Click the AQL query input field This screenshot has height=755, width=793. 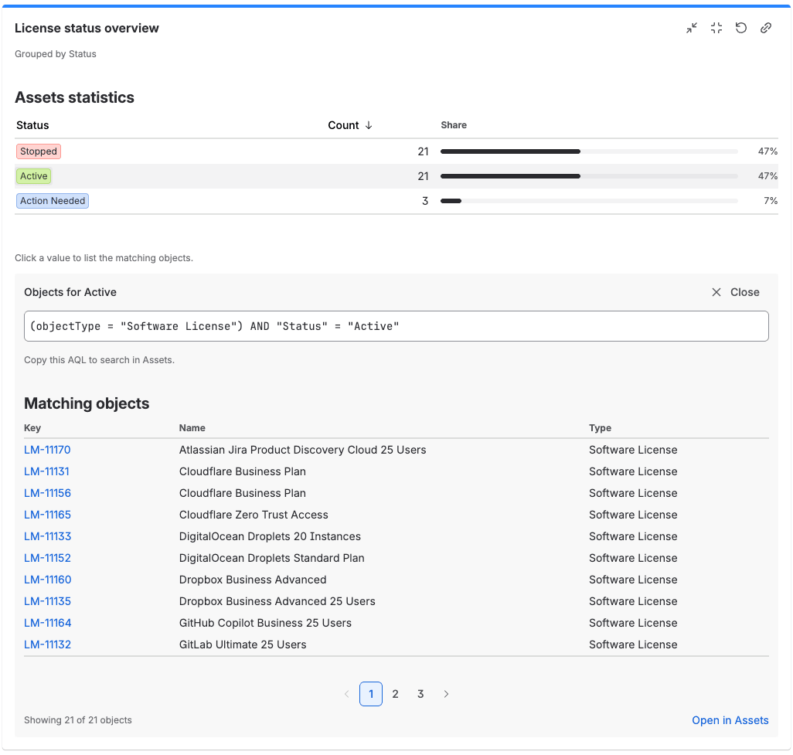tap(396, 326)
